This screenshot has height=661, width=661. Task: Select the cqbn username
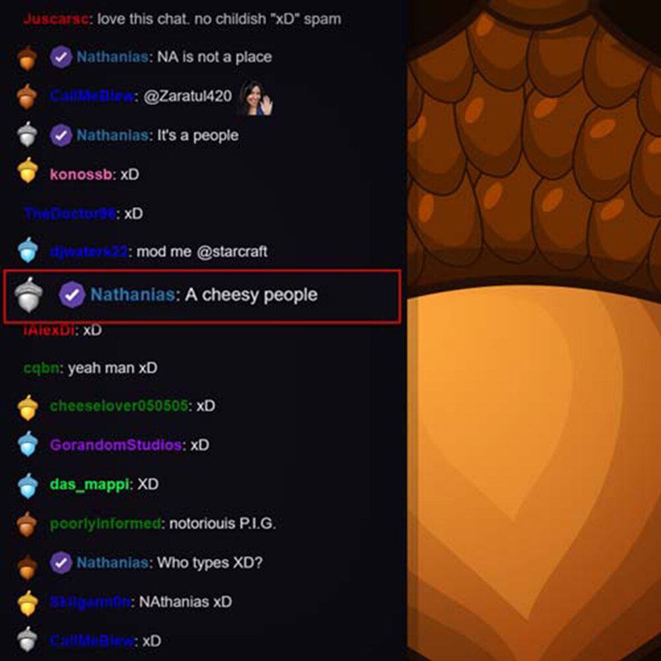pyautogui.click(x=41, y=368)
